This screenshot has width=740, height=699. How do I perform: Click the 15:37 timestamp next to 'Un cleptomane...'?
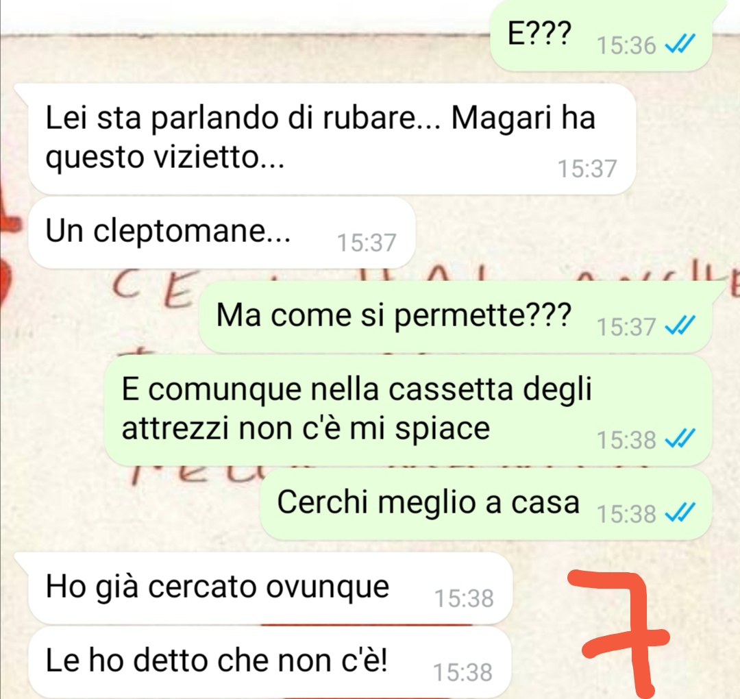[x=366, y=243]
